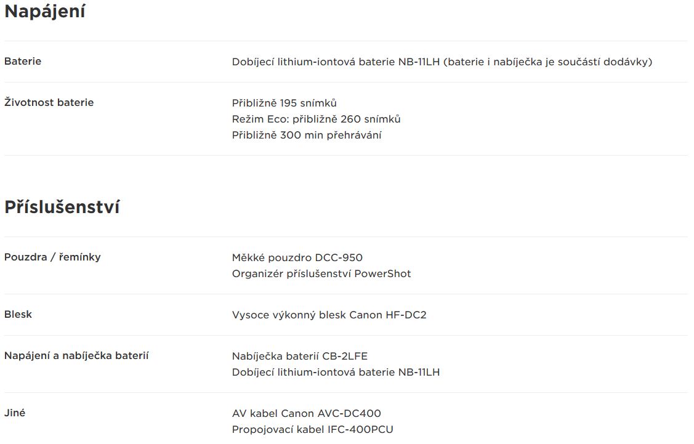This screenshot has width=694, height=444.
Task: Click Měkké pouzdro DCC-950 text
Action: pos(297,257)
